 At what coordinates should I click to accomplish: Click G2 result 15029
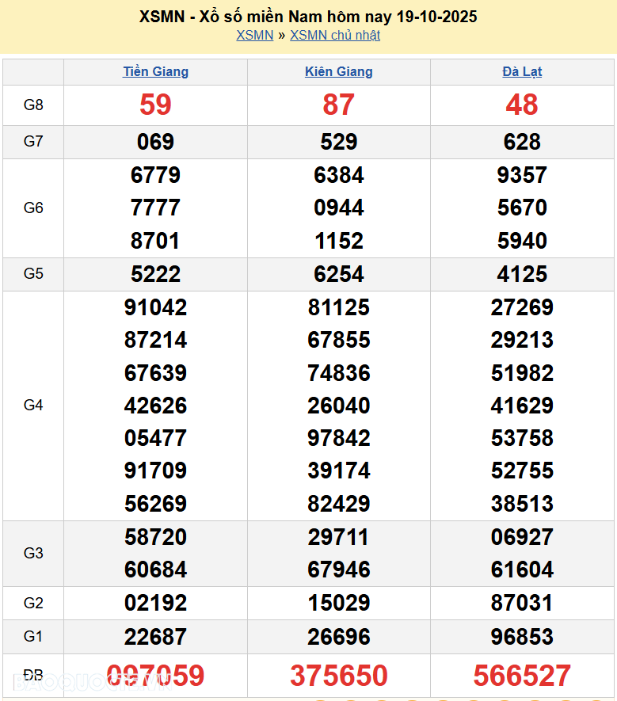click(339, 603)
